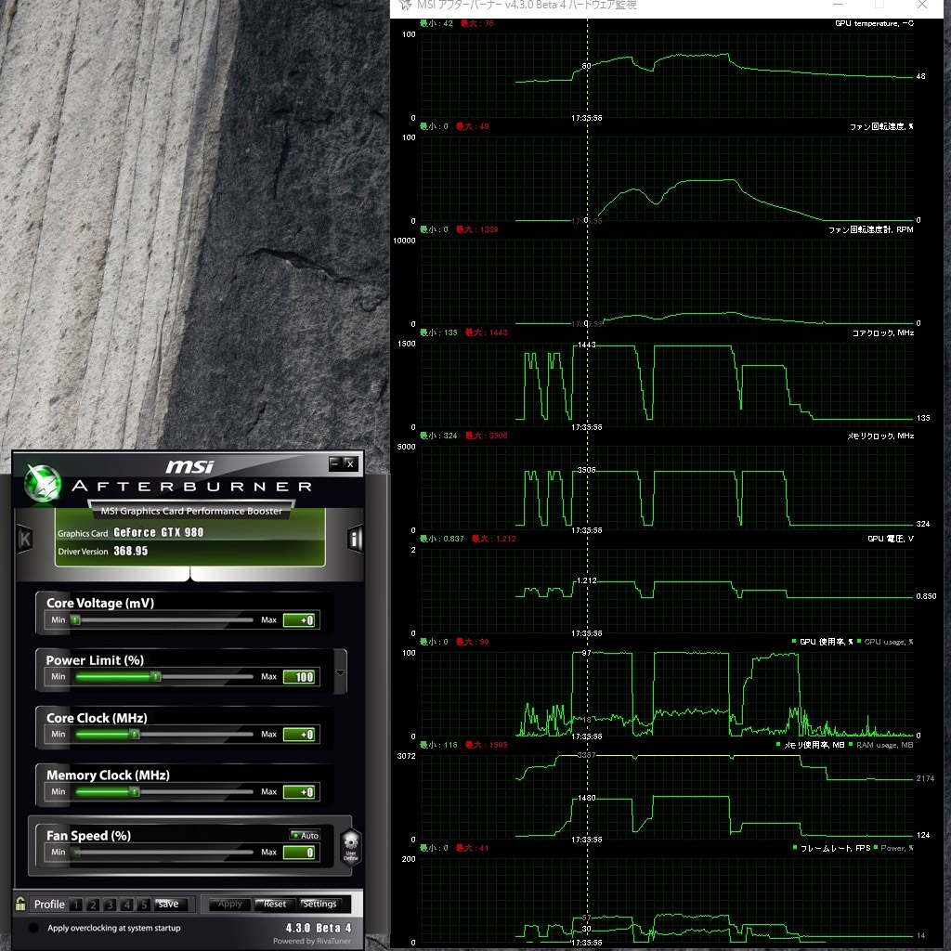Enable apply overclocking at system startup
Image resolution: width=951 pixels, height=951 pixels.
[x=34, y=928]
